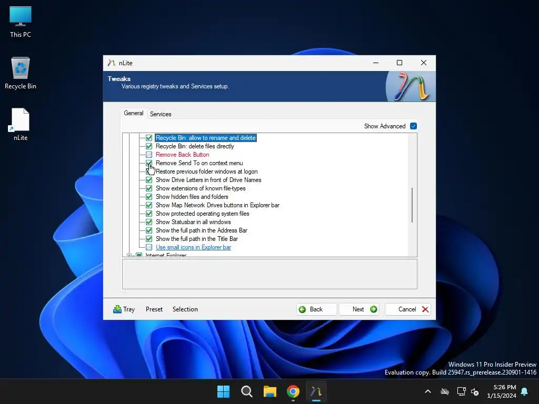Cancel the nLite wizard
This screenshot has width=539, height=404.
coord(408,309)
